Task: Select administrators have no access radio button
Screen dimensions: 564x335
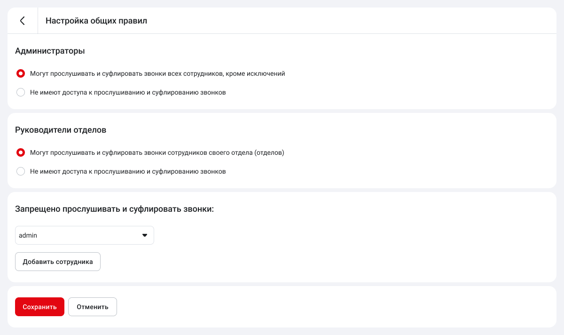Action: (21, 92)
